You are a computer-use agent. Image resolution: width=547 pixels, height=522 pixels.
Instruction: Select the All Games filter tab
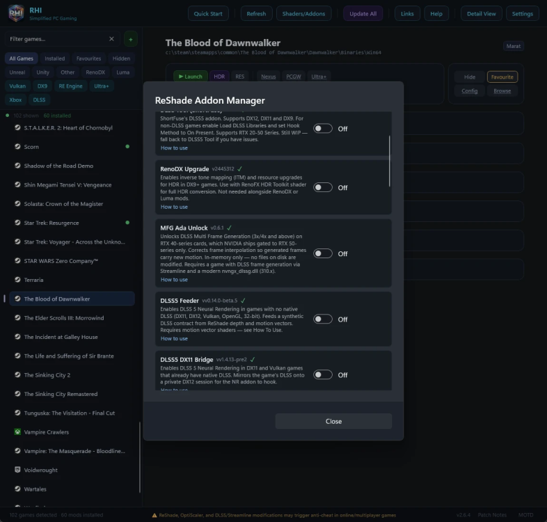pos(22,58)
